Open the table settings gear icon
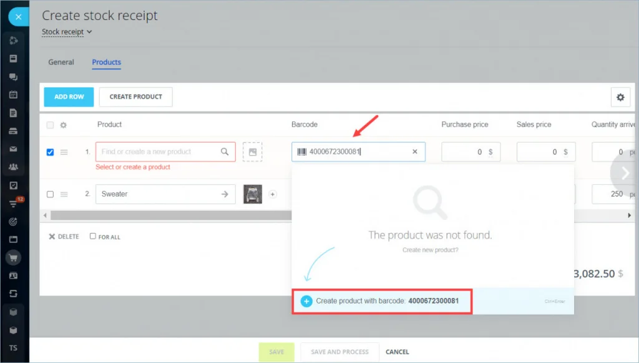The width and height of the screenshot is (639, 363). pos(620,97)
